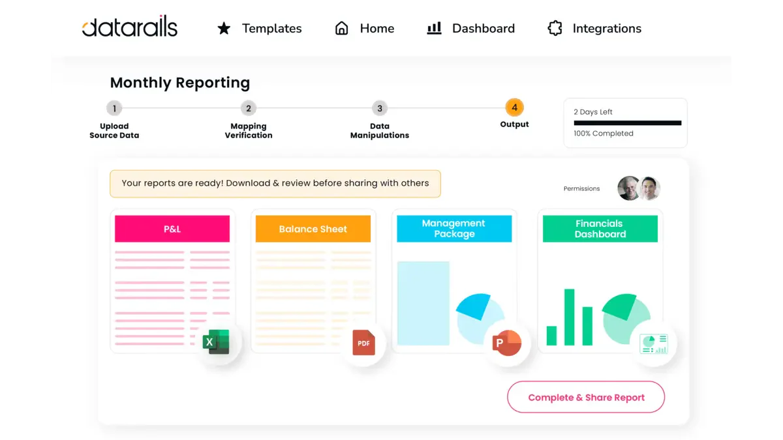
Task: Open the Balance Sheet report header
Action: [x=313, y=229]
